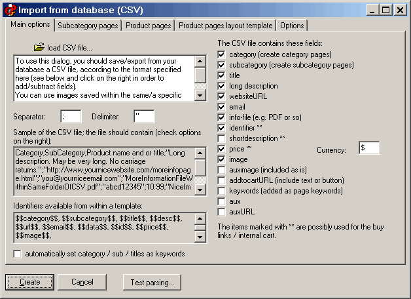Image resolution: width=411 pixels, height=299 pixels.
Task: Select the Options tab
Action: click(x=292, y=26)
